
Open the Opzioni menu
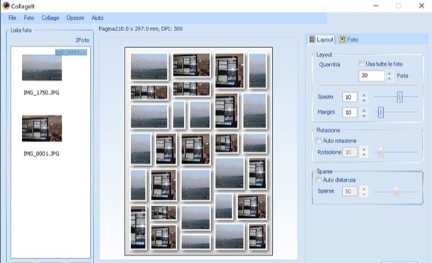coord(75,18)
